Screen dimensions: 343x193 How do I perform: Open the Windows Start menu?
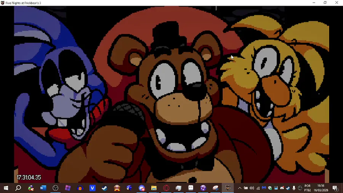pyautogui.click(x=6, y=188)
